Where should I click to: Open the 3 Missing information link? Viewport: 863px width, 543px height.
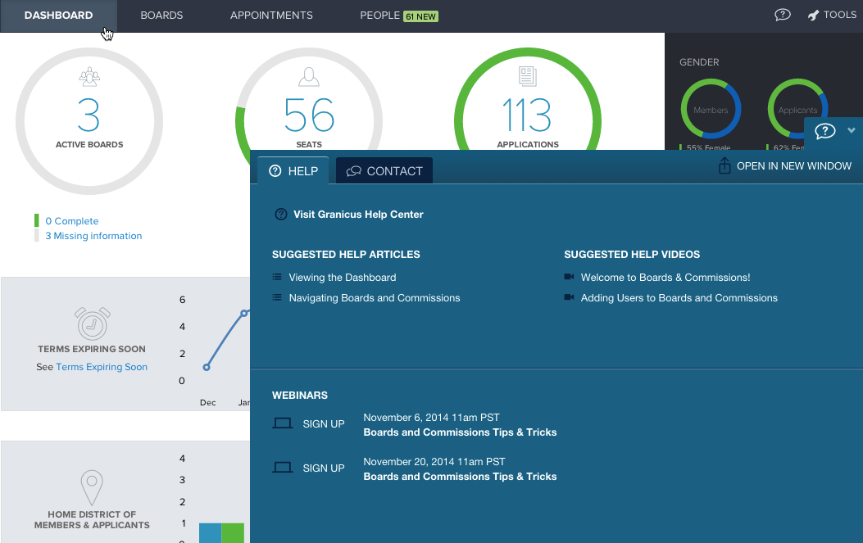tap(93, 236)
